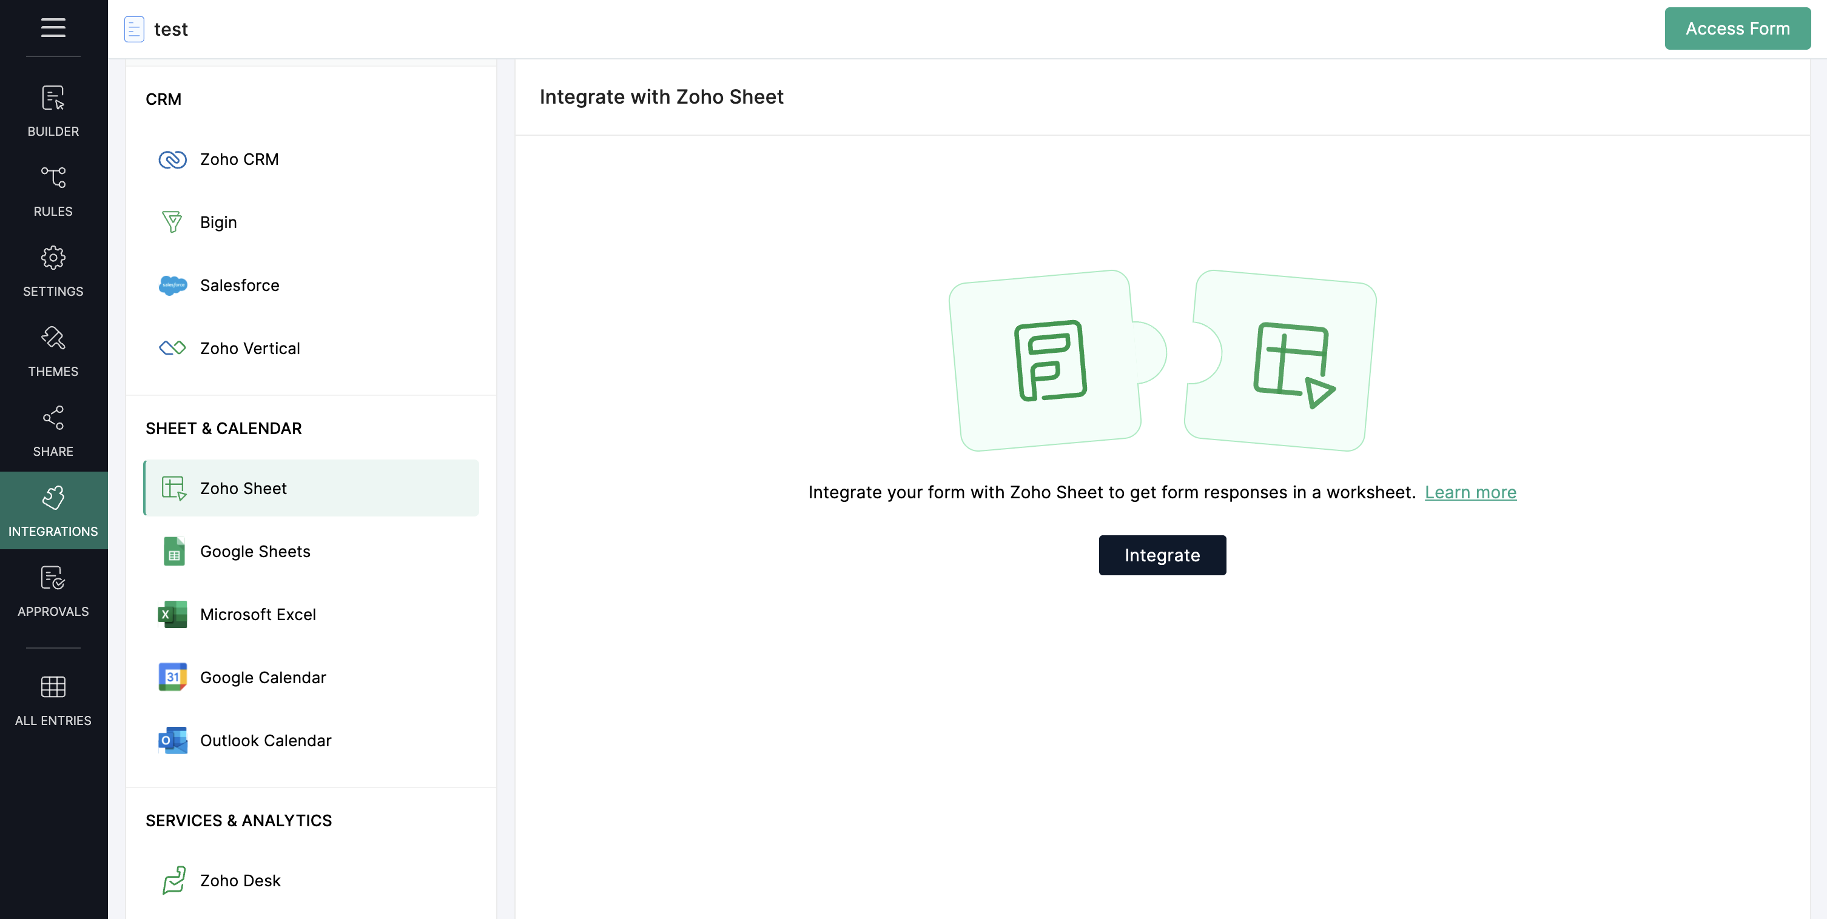Choose the Microsoft Excel integration
1827x919 pixels.
click(258, 614)
